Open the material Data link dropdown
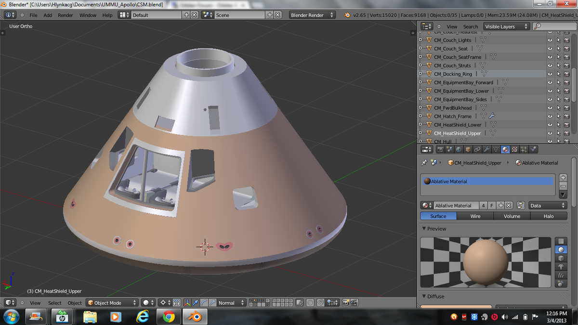 [x=548, y=206]
